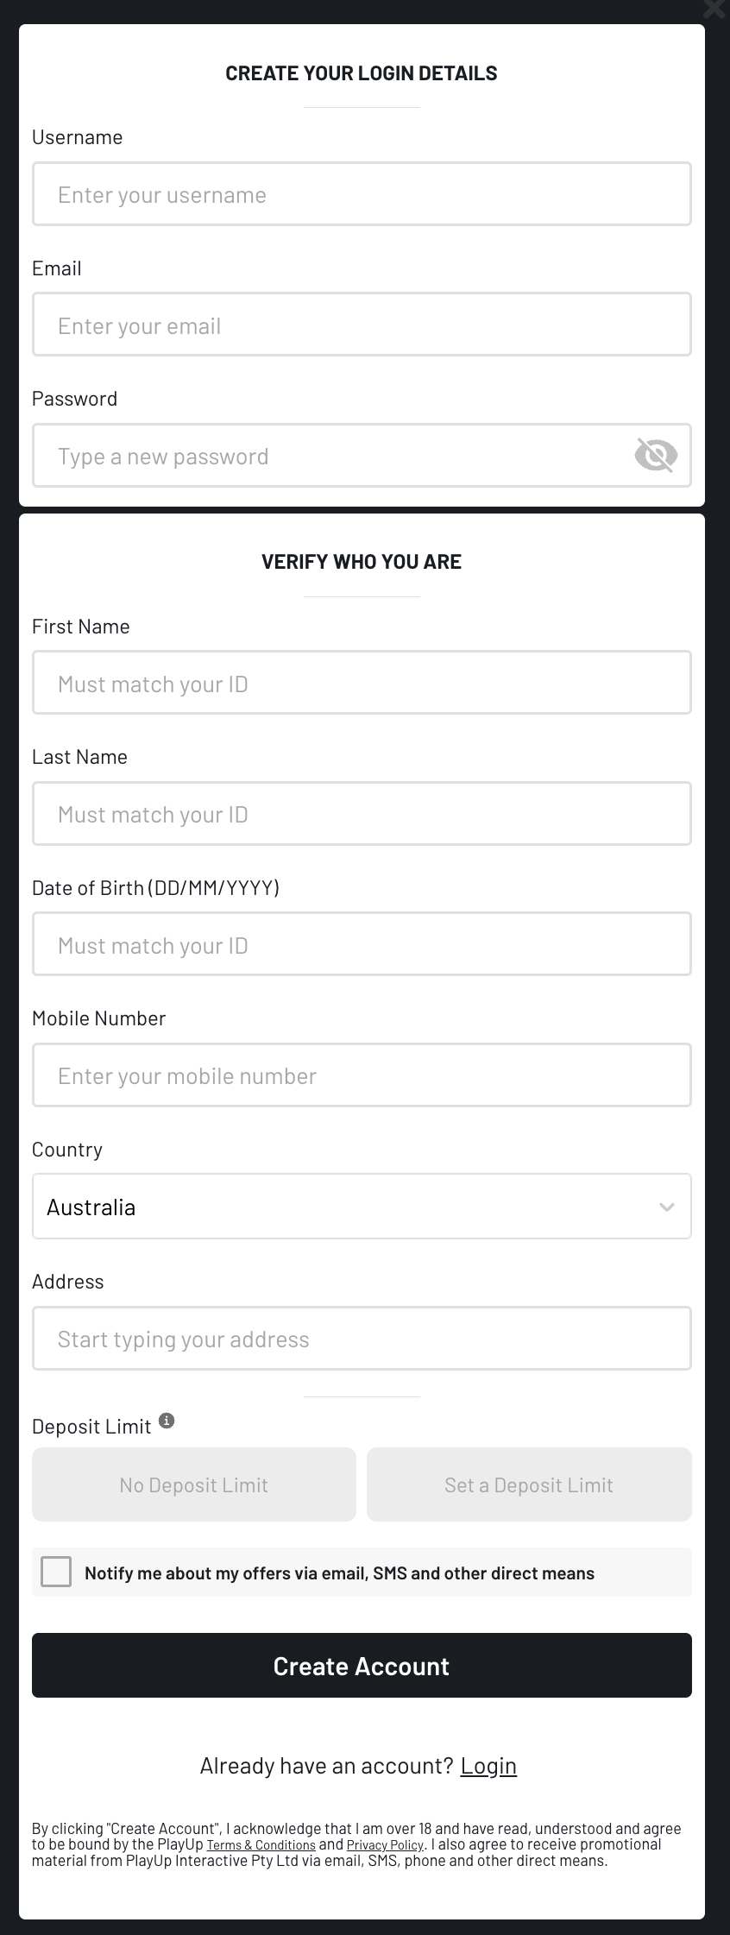
Task: Click the Username input field
Action: pos(362,194)
